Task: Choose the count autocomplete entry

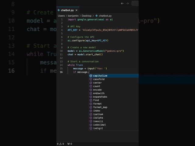Action: pyautogui.click(x=114, y=86)
